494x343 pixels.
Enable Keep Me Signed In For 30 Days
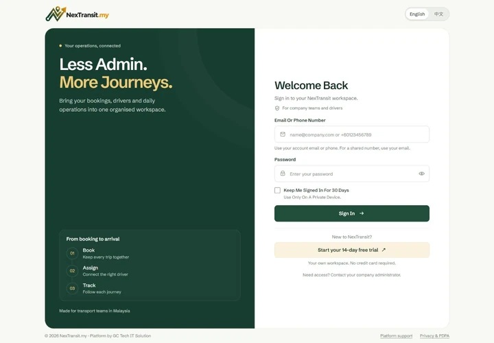pos(277,190)
